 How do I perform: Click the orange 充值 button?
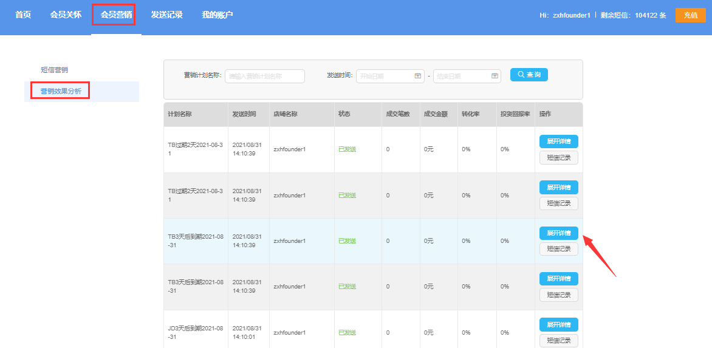pyautogui.click(x=691, y=15)
